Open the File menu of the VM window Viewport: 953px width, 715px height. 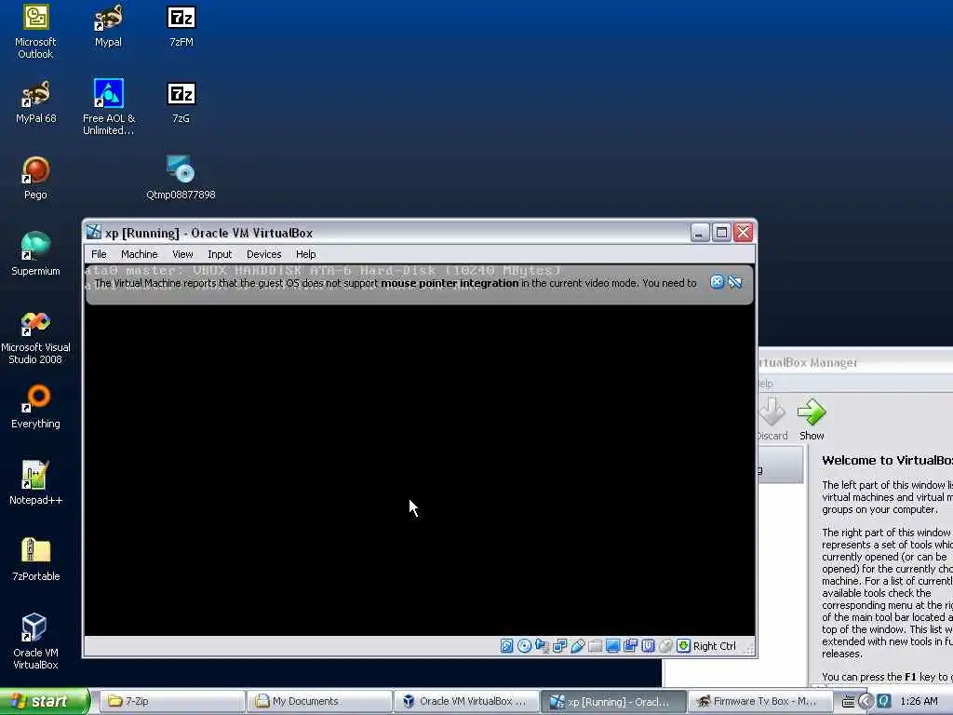pyautogui.click(x=99, y=254)
